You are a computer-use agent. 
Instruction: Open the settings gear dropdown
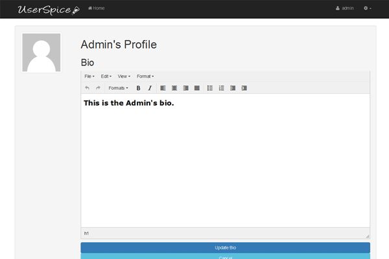(367, 8)
